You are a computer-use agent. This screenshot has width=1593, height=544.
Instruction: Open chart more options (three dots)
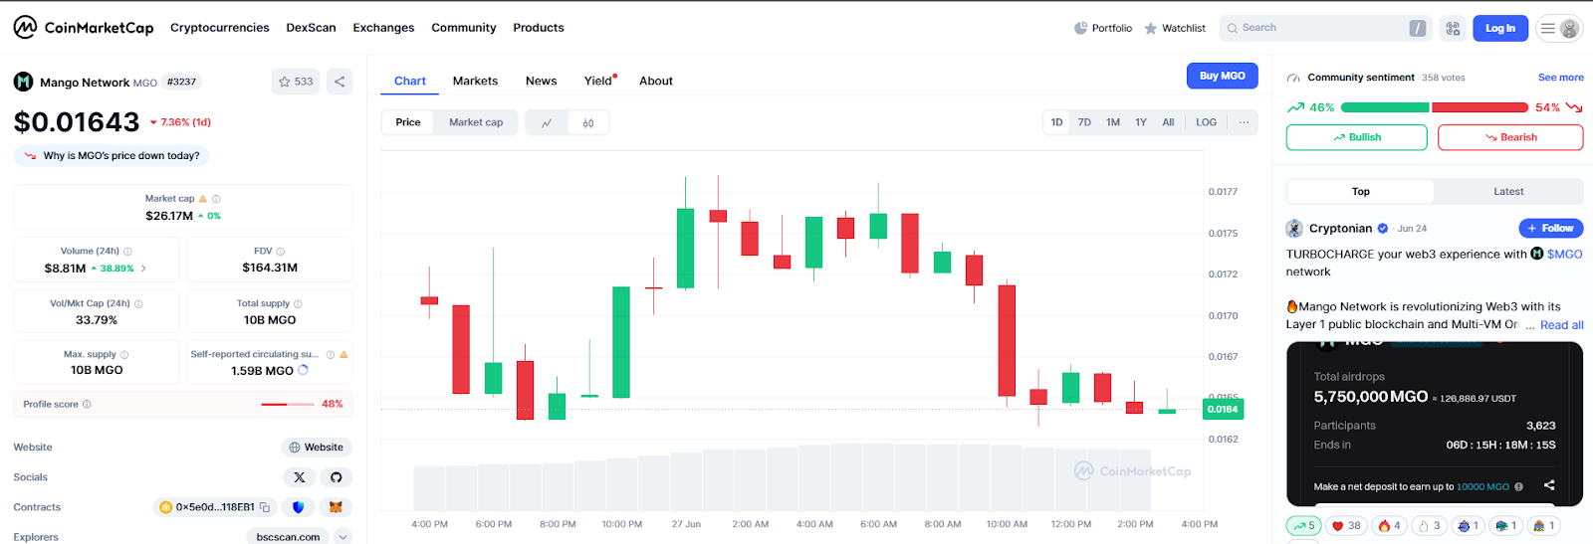tap(1244, 122)
